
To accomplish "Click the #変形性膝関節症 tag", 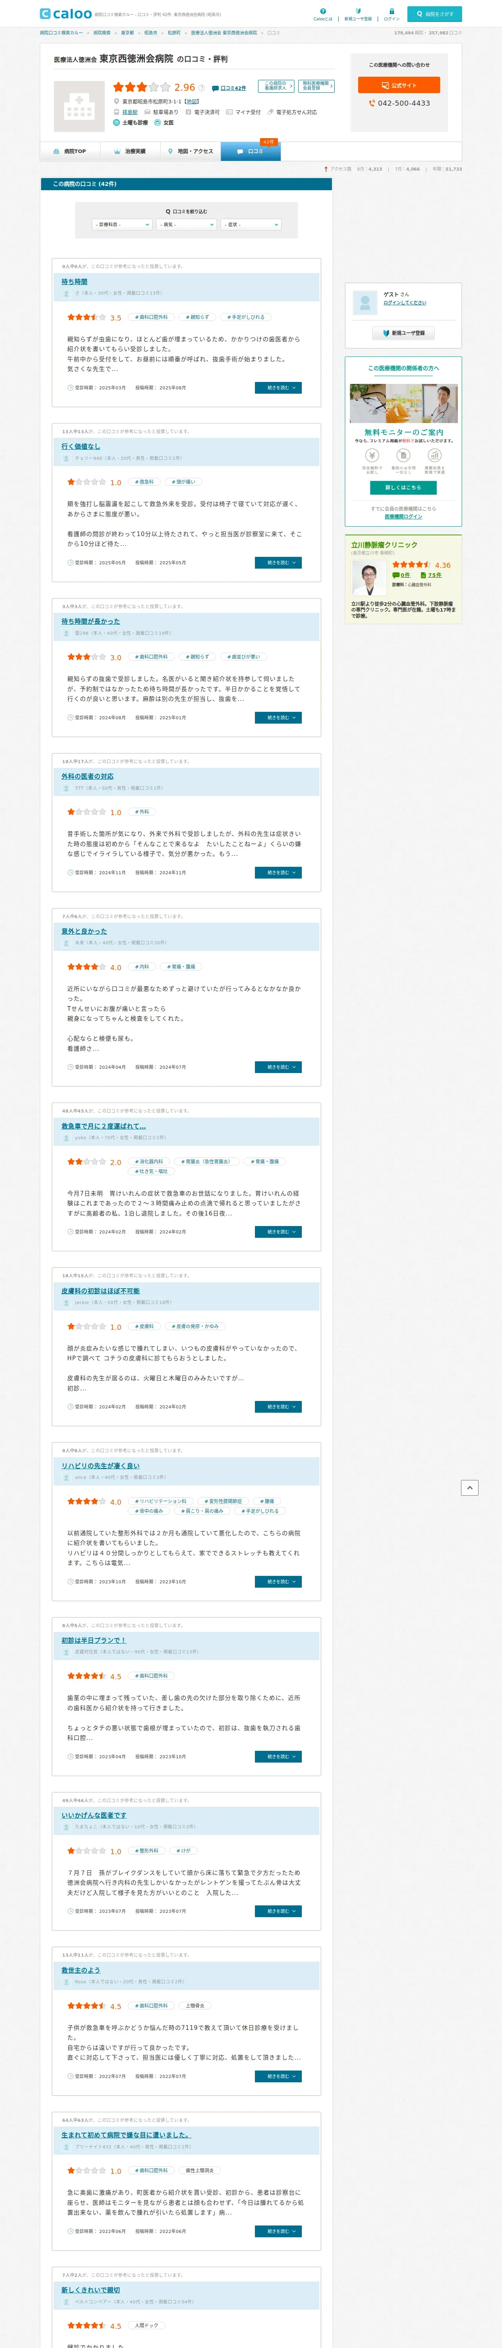I will tap(223, 1501).
